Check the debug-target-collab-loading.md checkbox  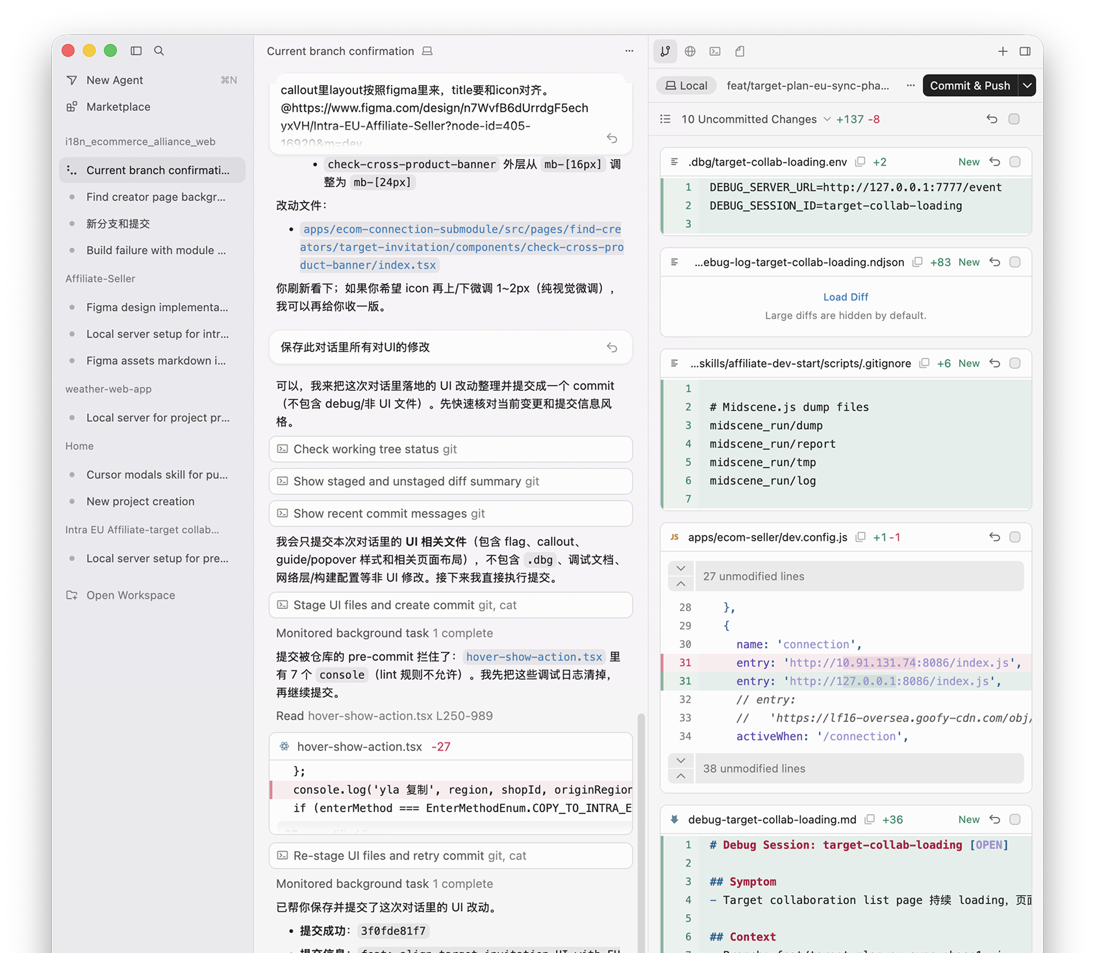point(1015,819)
